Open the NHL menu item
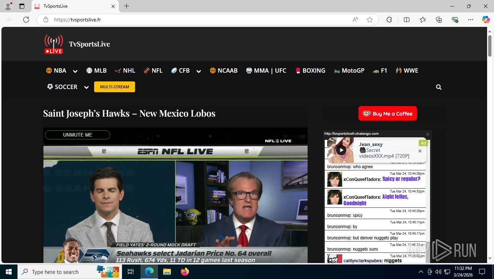 click(125, 70)
